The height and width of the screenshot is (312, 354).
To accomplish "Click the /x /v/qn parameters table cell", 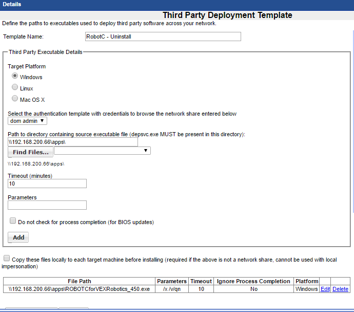I will click(171, 289).
